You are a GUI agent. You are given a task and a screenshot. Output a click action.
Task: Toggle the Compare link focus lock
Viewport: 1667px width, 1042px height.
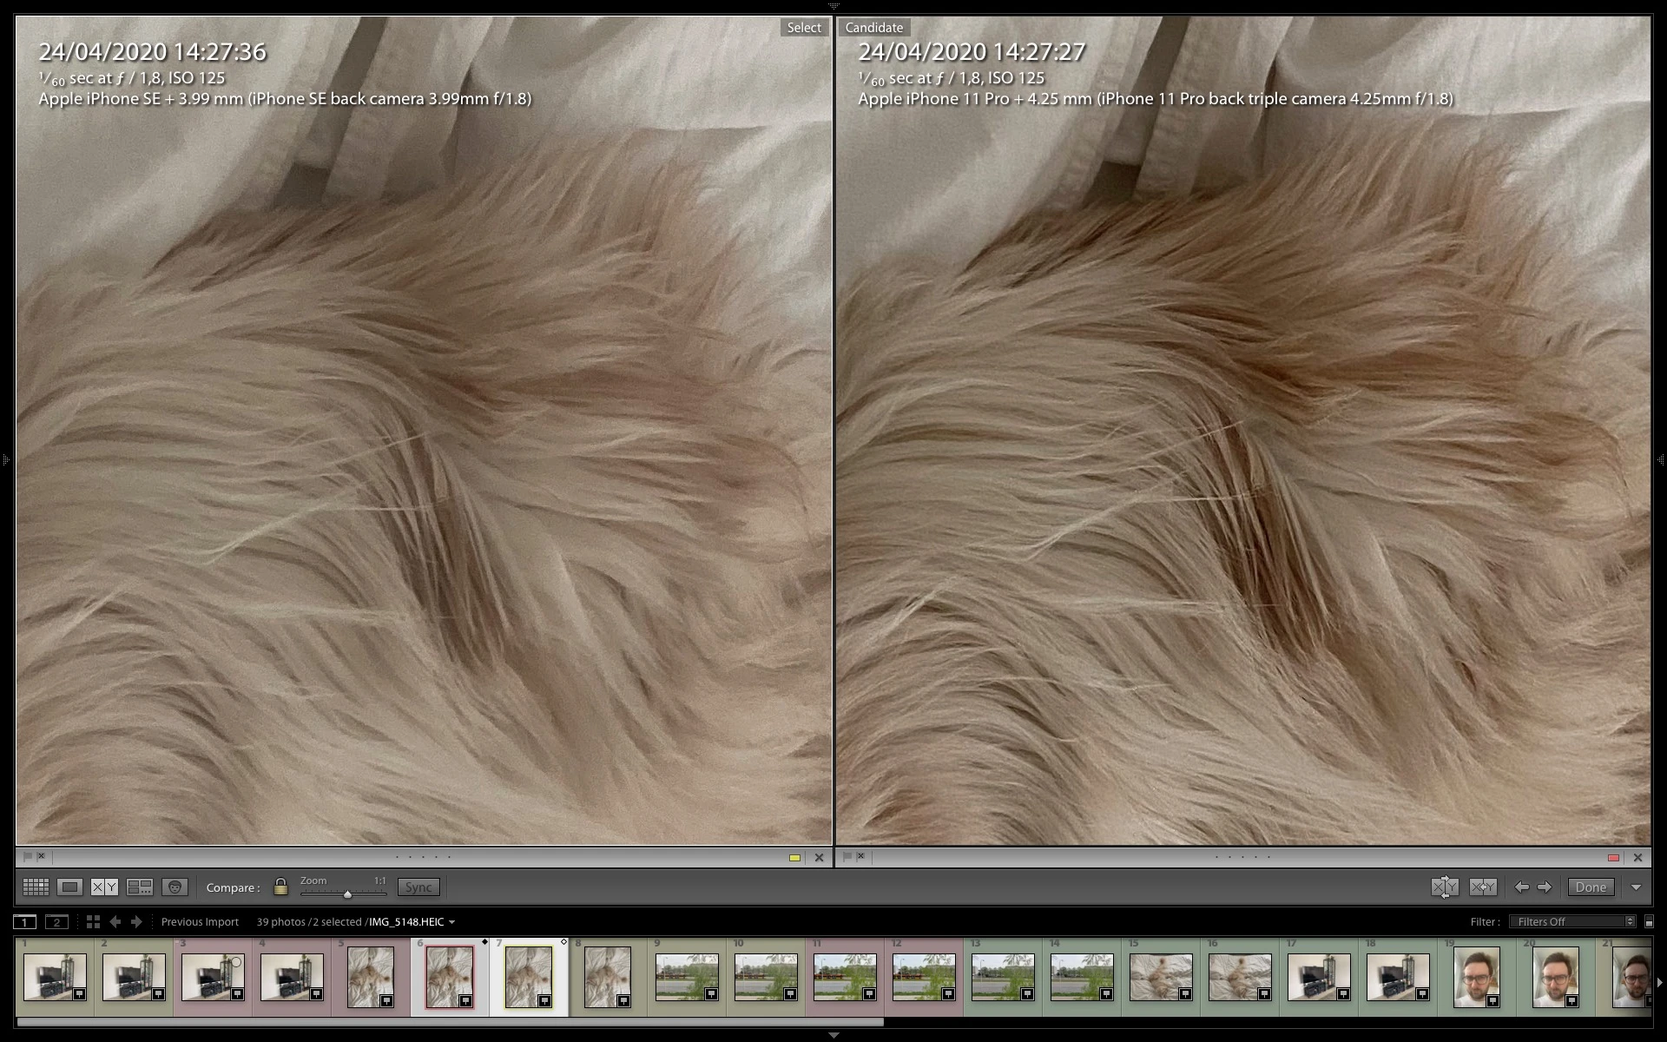click(x=280, y=887)
